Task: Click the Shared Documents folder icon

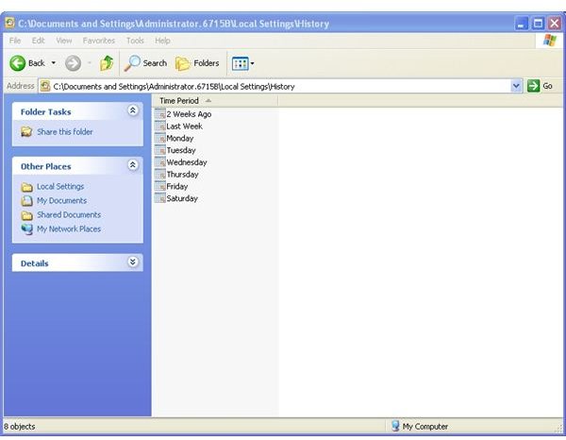Action: [x=26, y=215]
